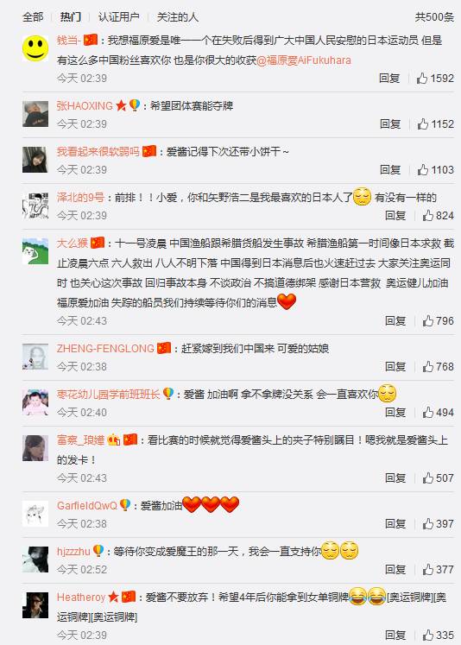Like the comment by 钱当-

pyautogui.click(x=435, y=79)
